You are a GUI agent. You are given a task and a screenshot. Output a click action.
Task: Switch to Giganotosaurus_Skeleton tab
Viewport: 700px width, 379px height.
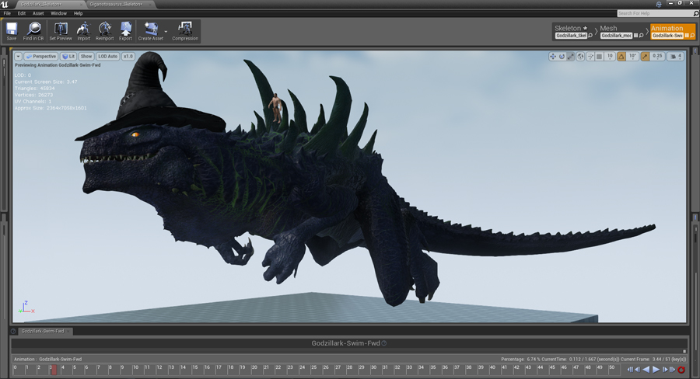pos(116,5)
